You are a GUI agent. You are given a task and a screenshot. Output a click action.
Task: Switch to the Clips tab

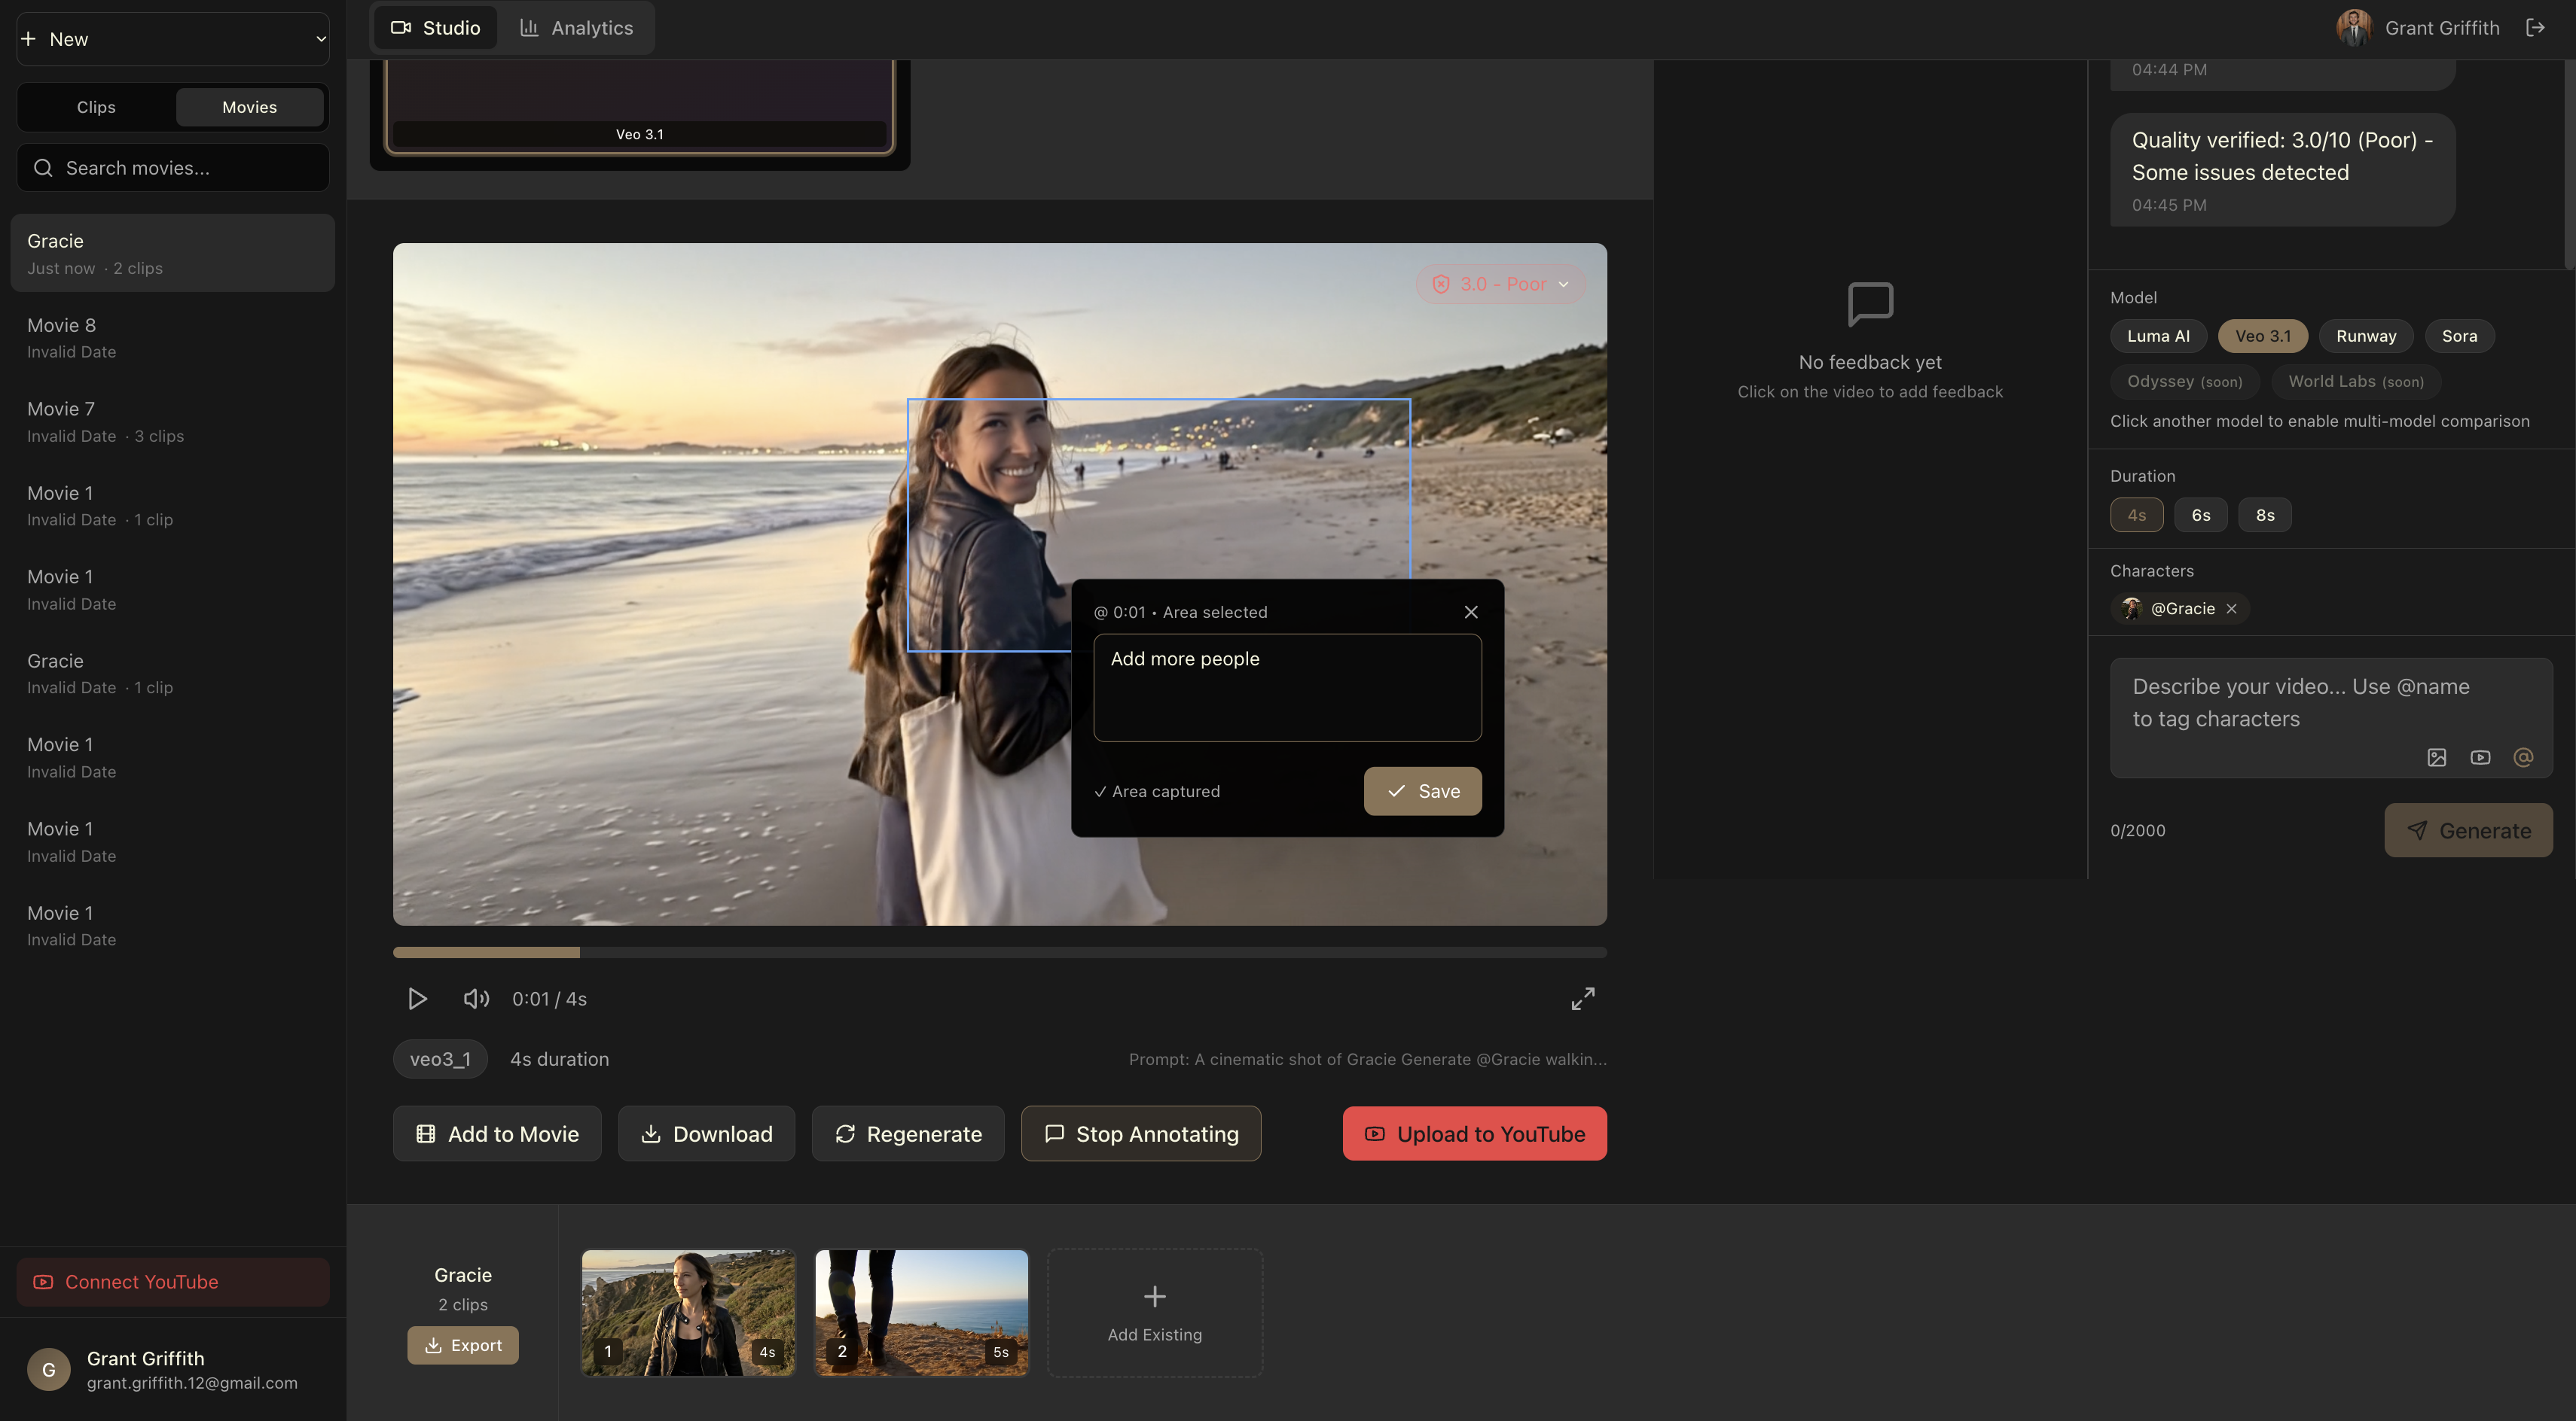point(96,107)
